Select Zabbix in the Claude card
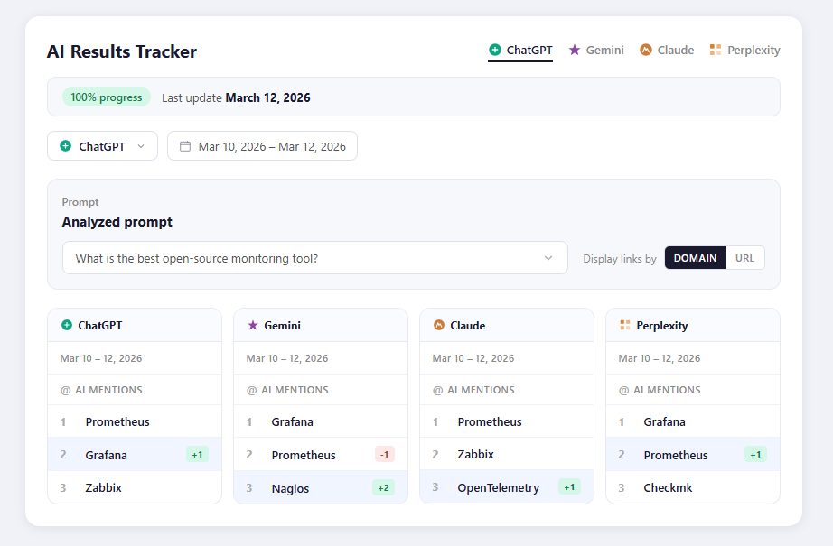 coord(507,454)
